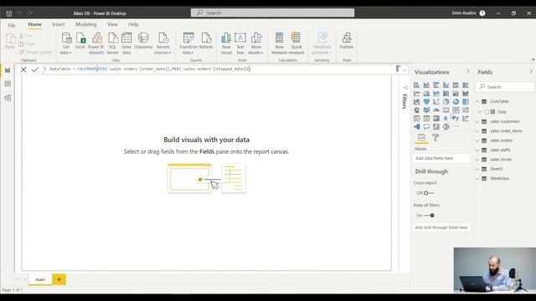The width and height of the screenshot is (536, 301).
Task: Select the Line chart visual
Action: [417, 93]
